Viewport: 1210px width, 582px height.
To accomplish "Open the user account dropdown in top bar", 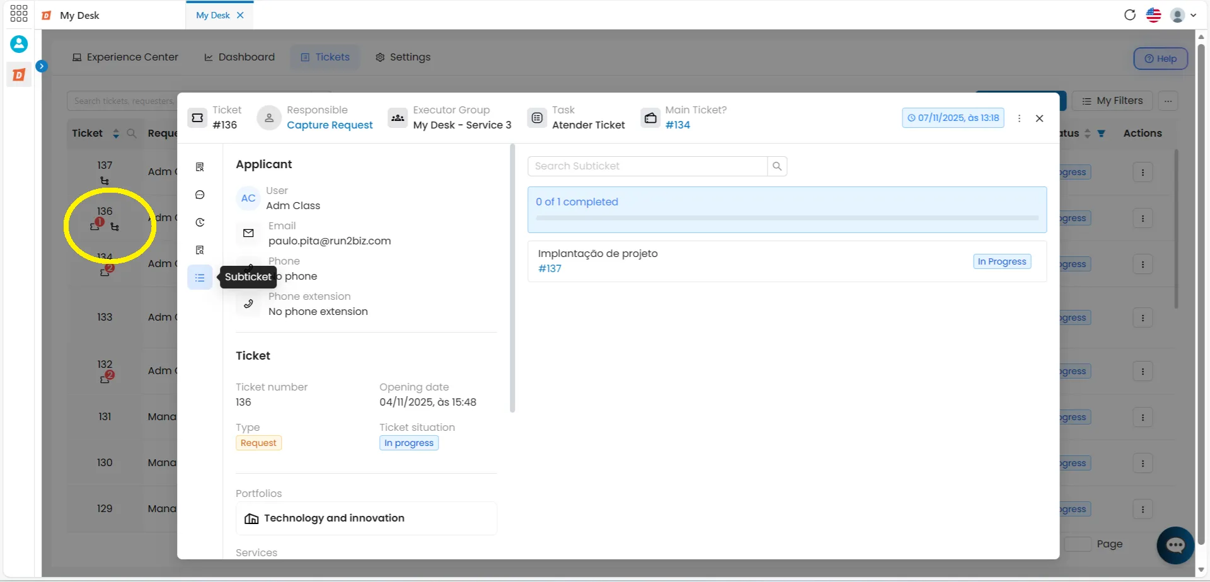I will point(1183,15).
